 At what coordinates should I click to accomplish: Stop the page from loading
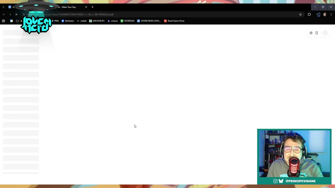(x=16, y=15)
